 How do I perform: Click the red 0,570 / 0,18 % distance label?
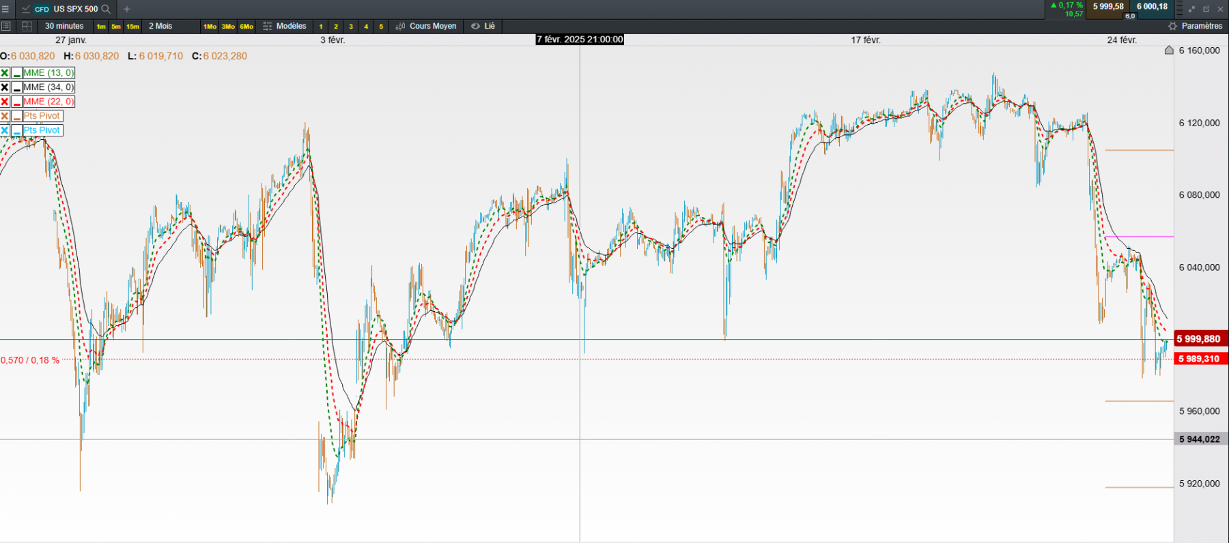(x=30, y=360)
